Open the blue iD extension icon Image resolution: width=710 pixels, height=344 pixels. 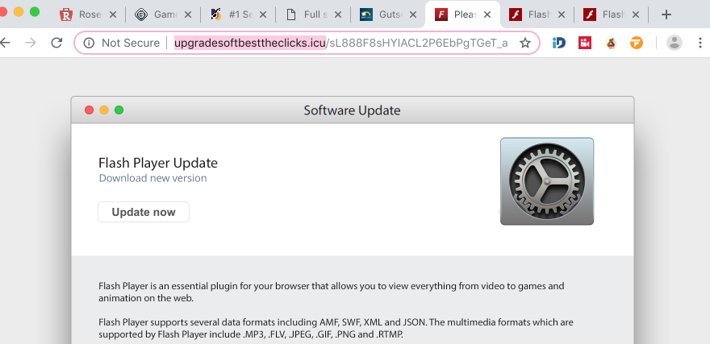click(558, 44)
